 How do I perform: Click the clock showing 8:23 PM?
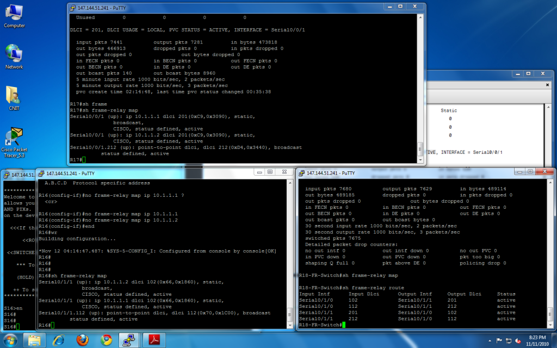[x=537, y=340]
